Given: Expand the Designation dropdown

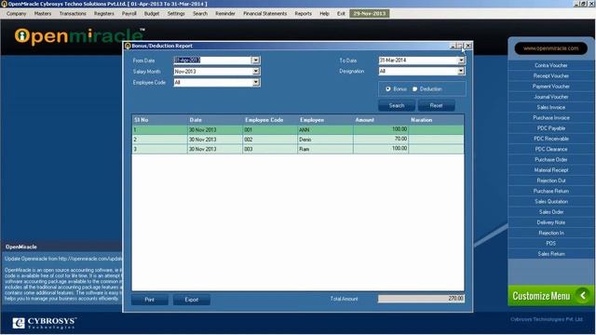Looking at the screenshot, I should click(461, 71).
